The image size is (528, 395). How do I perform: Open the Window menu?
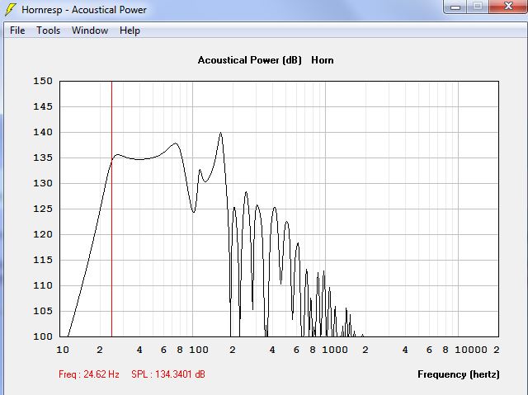pyautogui.click(x=90, y=31)
